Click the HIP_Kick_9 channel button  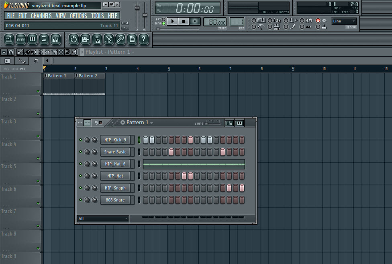pos(115,140)
